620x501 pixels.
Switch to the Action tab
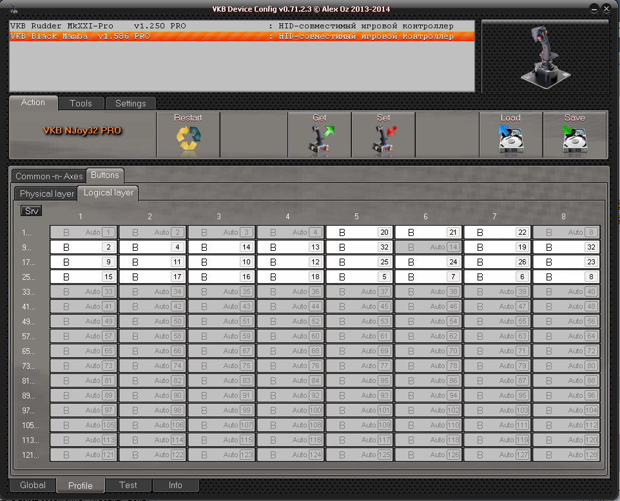click(x=34, y=103)
